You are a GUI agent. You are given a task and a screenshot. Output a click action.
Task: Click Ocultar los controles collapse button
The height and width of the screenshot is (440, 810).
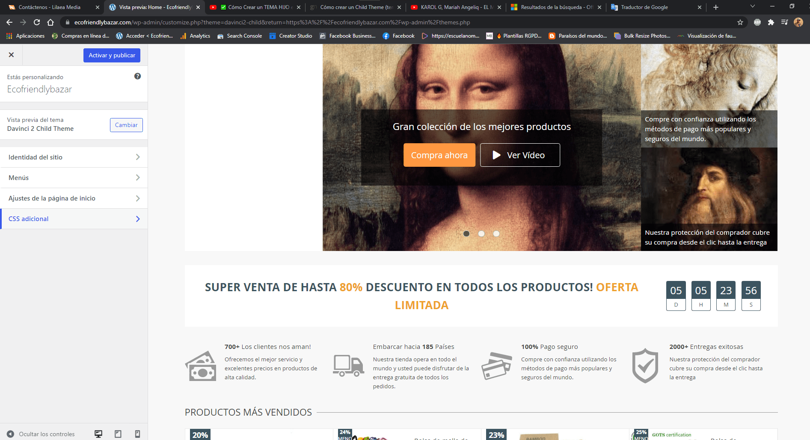click(x=41, y=434)
